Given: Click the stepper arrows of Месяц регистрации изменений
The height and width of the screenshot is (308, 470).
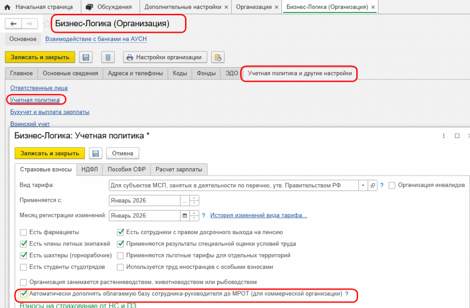Looking at the screenshot, I should (x=194, y=216).
